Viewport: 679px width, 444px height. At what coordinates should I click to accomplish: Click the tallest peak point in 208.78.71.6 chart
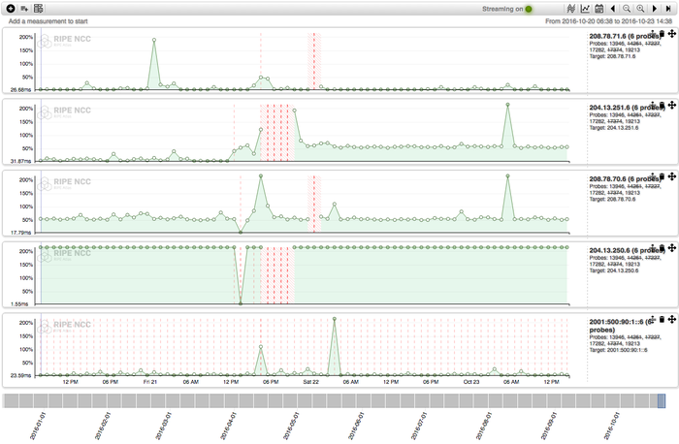coord(154,40)
